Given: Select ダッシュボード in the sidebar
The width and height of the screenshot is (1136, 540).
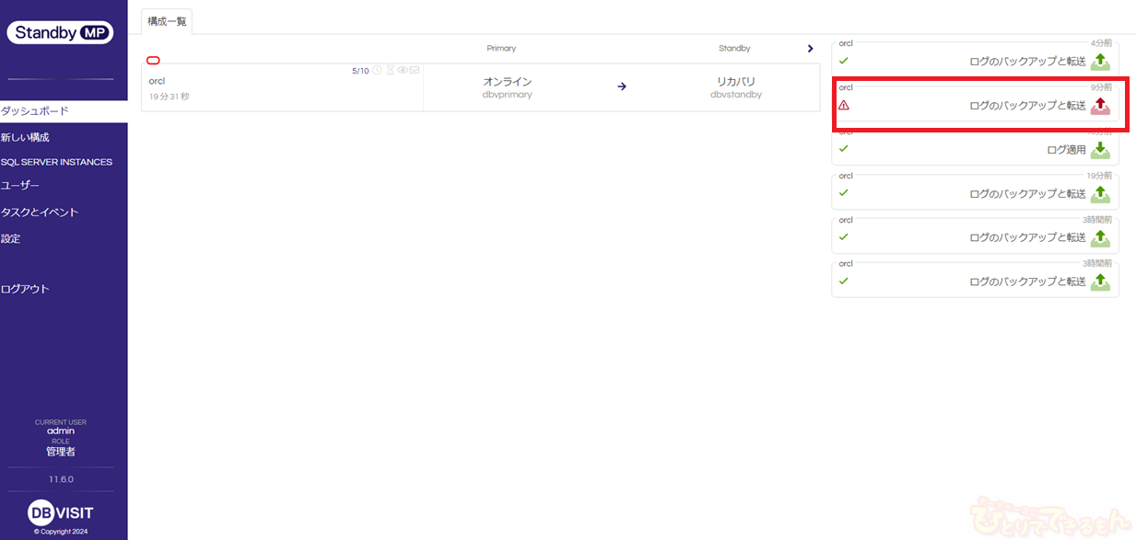Looking at the screenshot, I should pos(35,111).
